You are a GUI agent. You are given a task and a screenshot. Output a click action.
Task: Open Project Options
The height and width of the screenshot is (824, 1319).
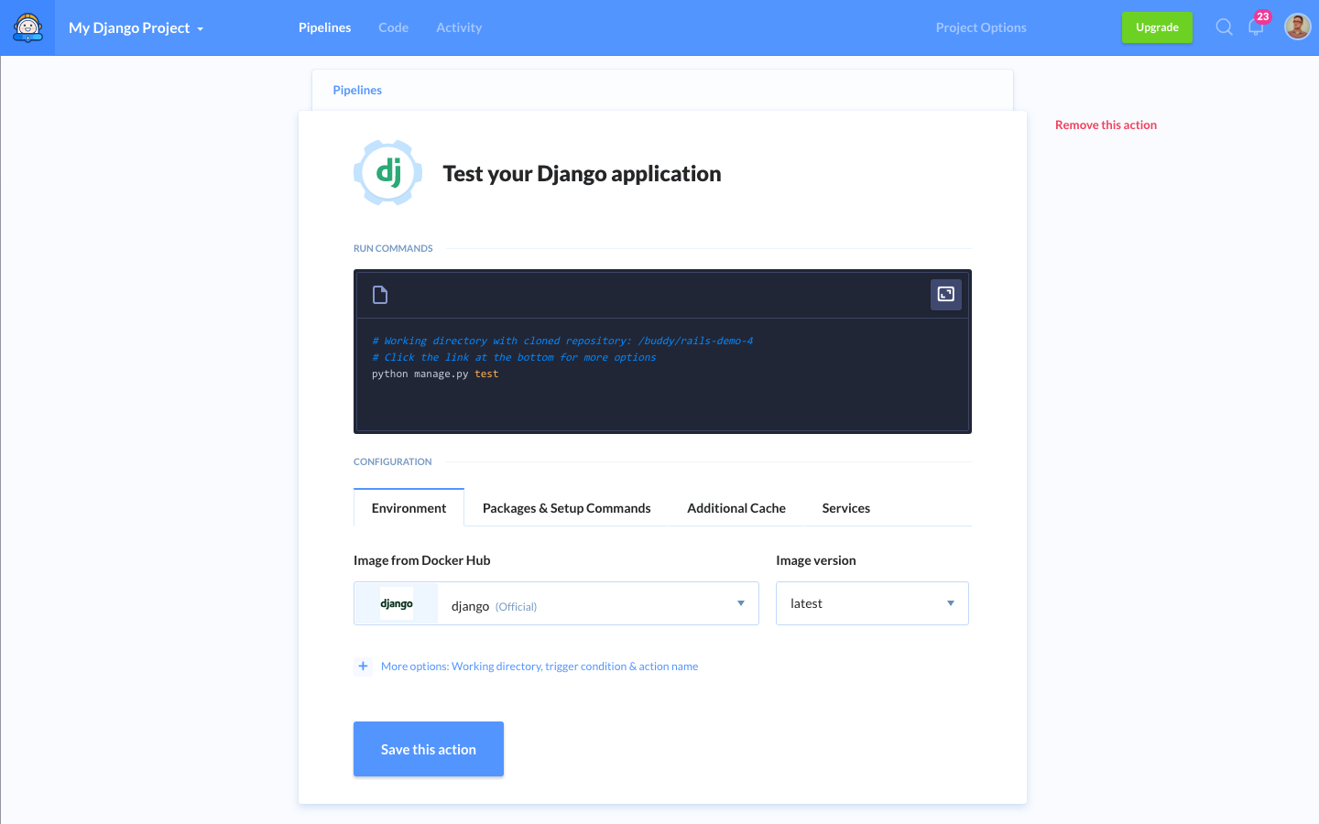(x=981, y=27)
